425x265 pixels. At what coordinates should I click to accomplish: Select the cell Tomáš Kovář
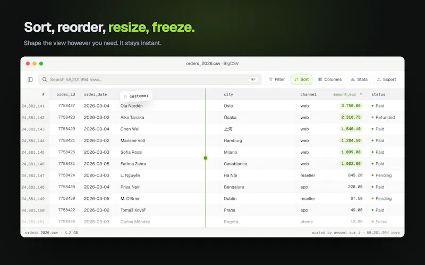[x=133, y=210]
